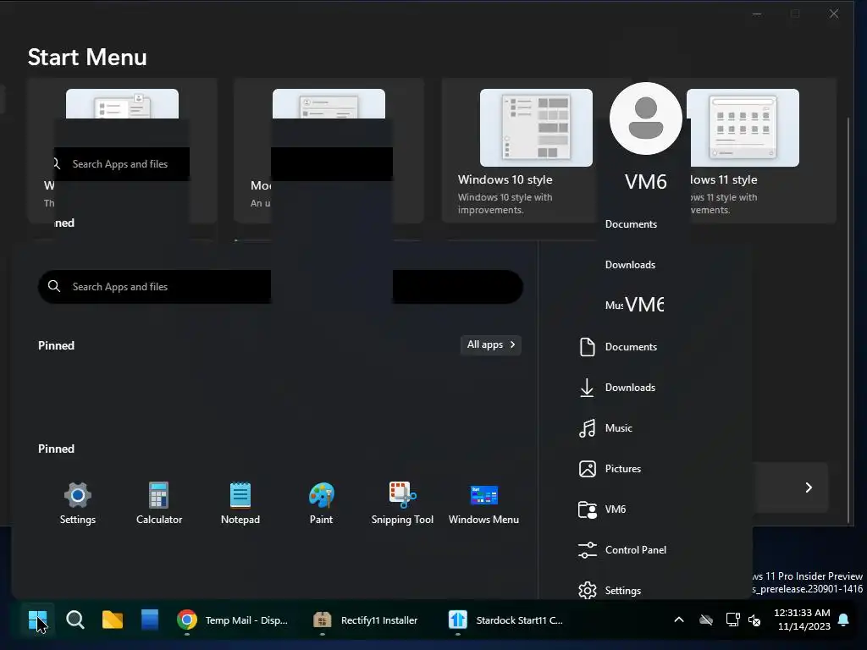Open VM6 user folder above Control Panel
The height and width of the screenshot is (650, 867).
pyautogui.click(x=602, y=509)
